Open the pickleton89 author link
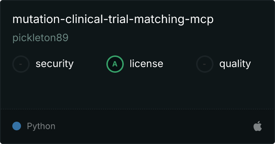275x144 pixels. click(x=40, y=38)
